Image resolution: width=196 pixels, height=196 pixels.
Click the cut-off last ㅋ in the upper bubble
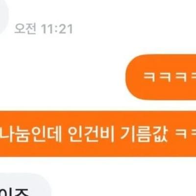pos(194,77)
